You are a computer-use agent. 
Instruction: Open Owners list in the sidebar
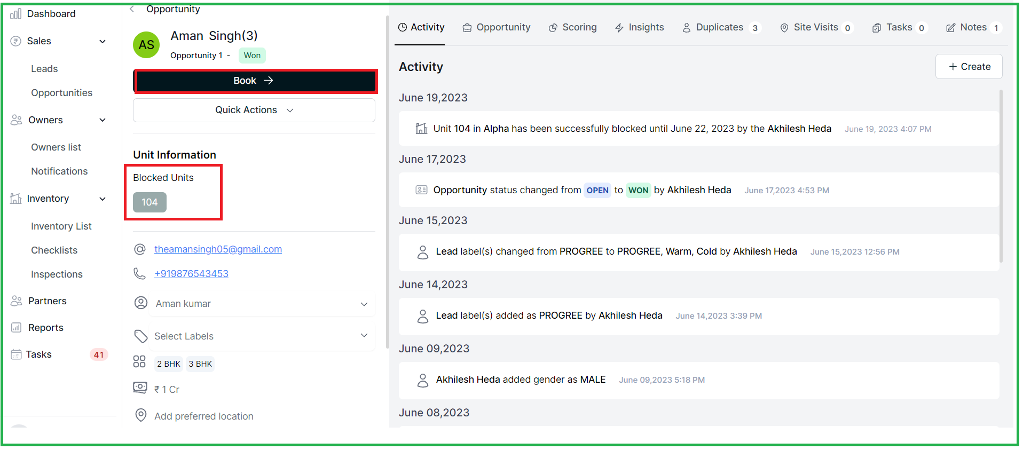tap(56, 147)
